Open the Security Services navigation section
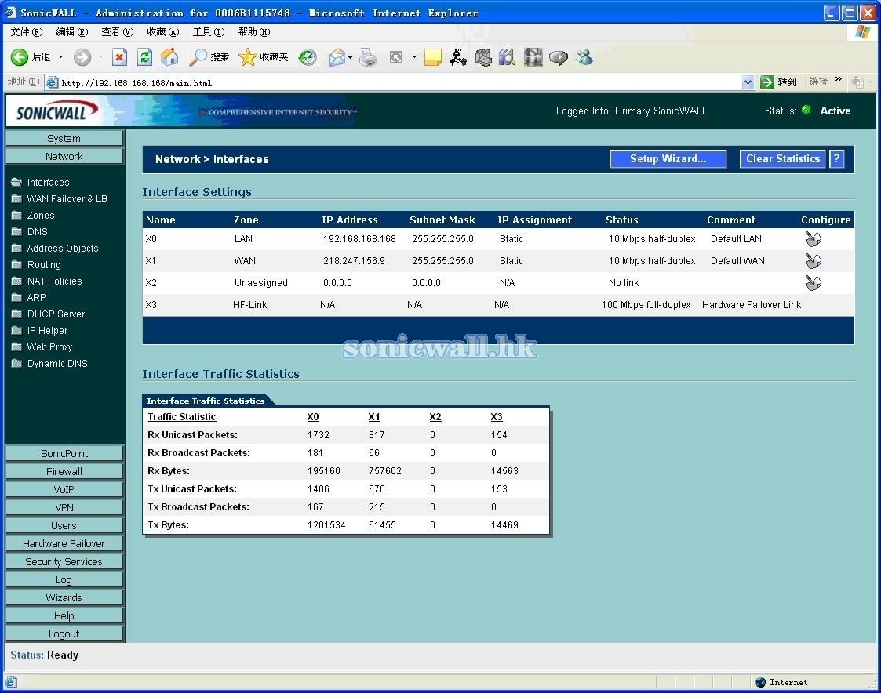 pyautogui.click(x=64, y=561)
